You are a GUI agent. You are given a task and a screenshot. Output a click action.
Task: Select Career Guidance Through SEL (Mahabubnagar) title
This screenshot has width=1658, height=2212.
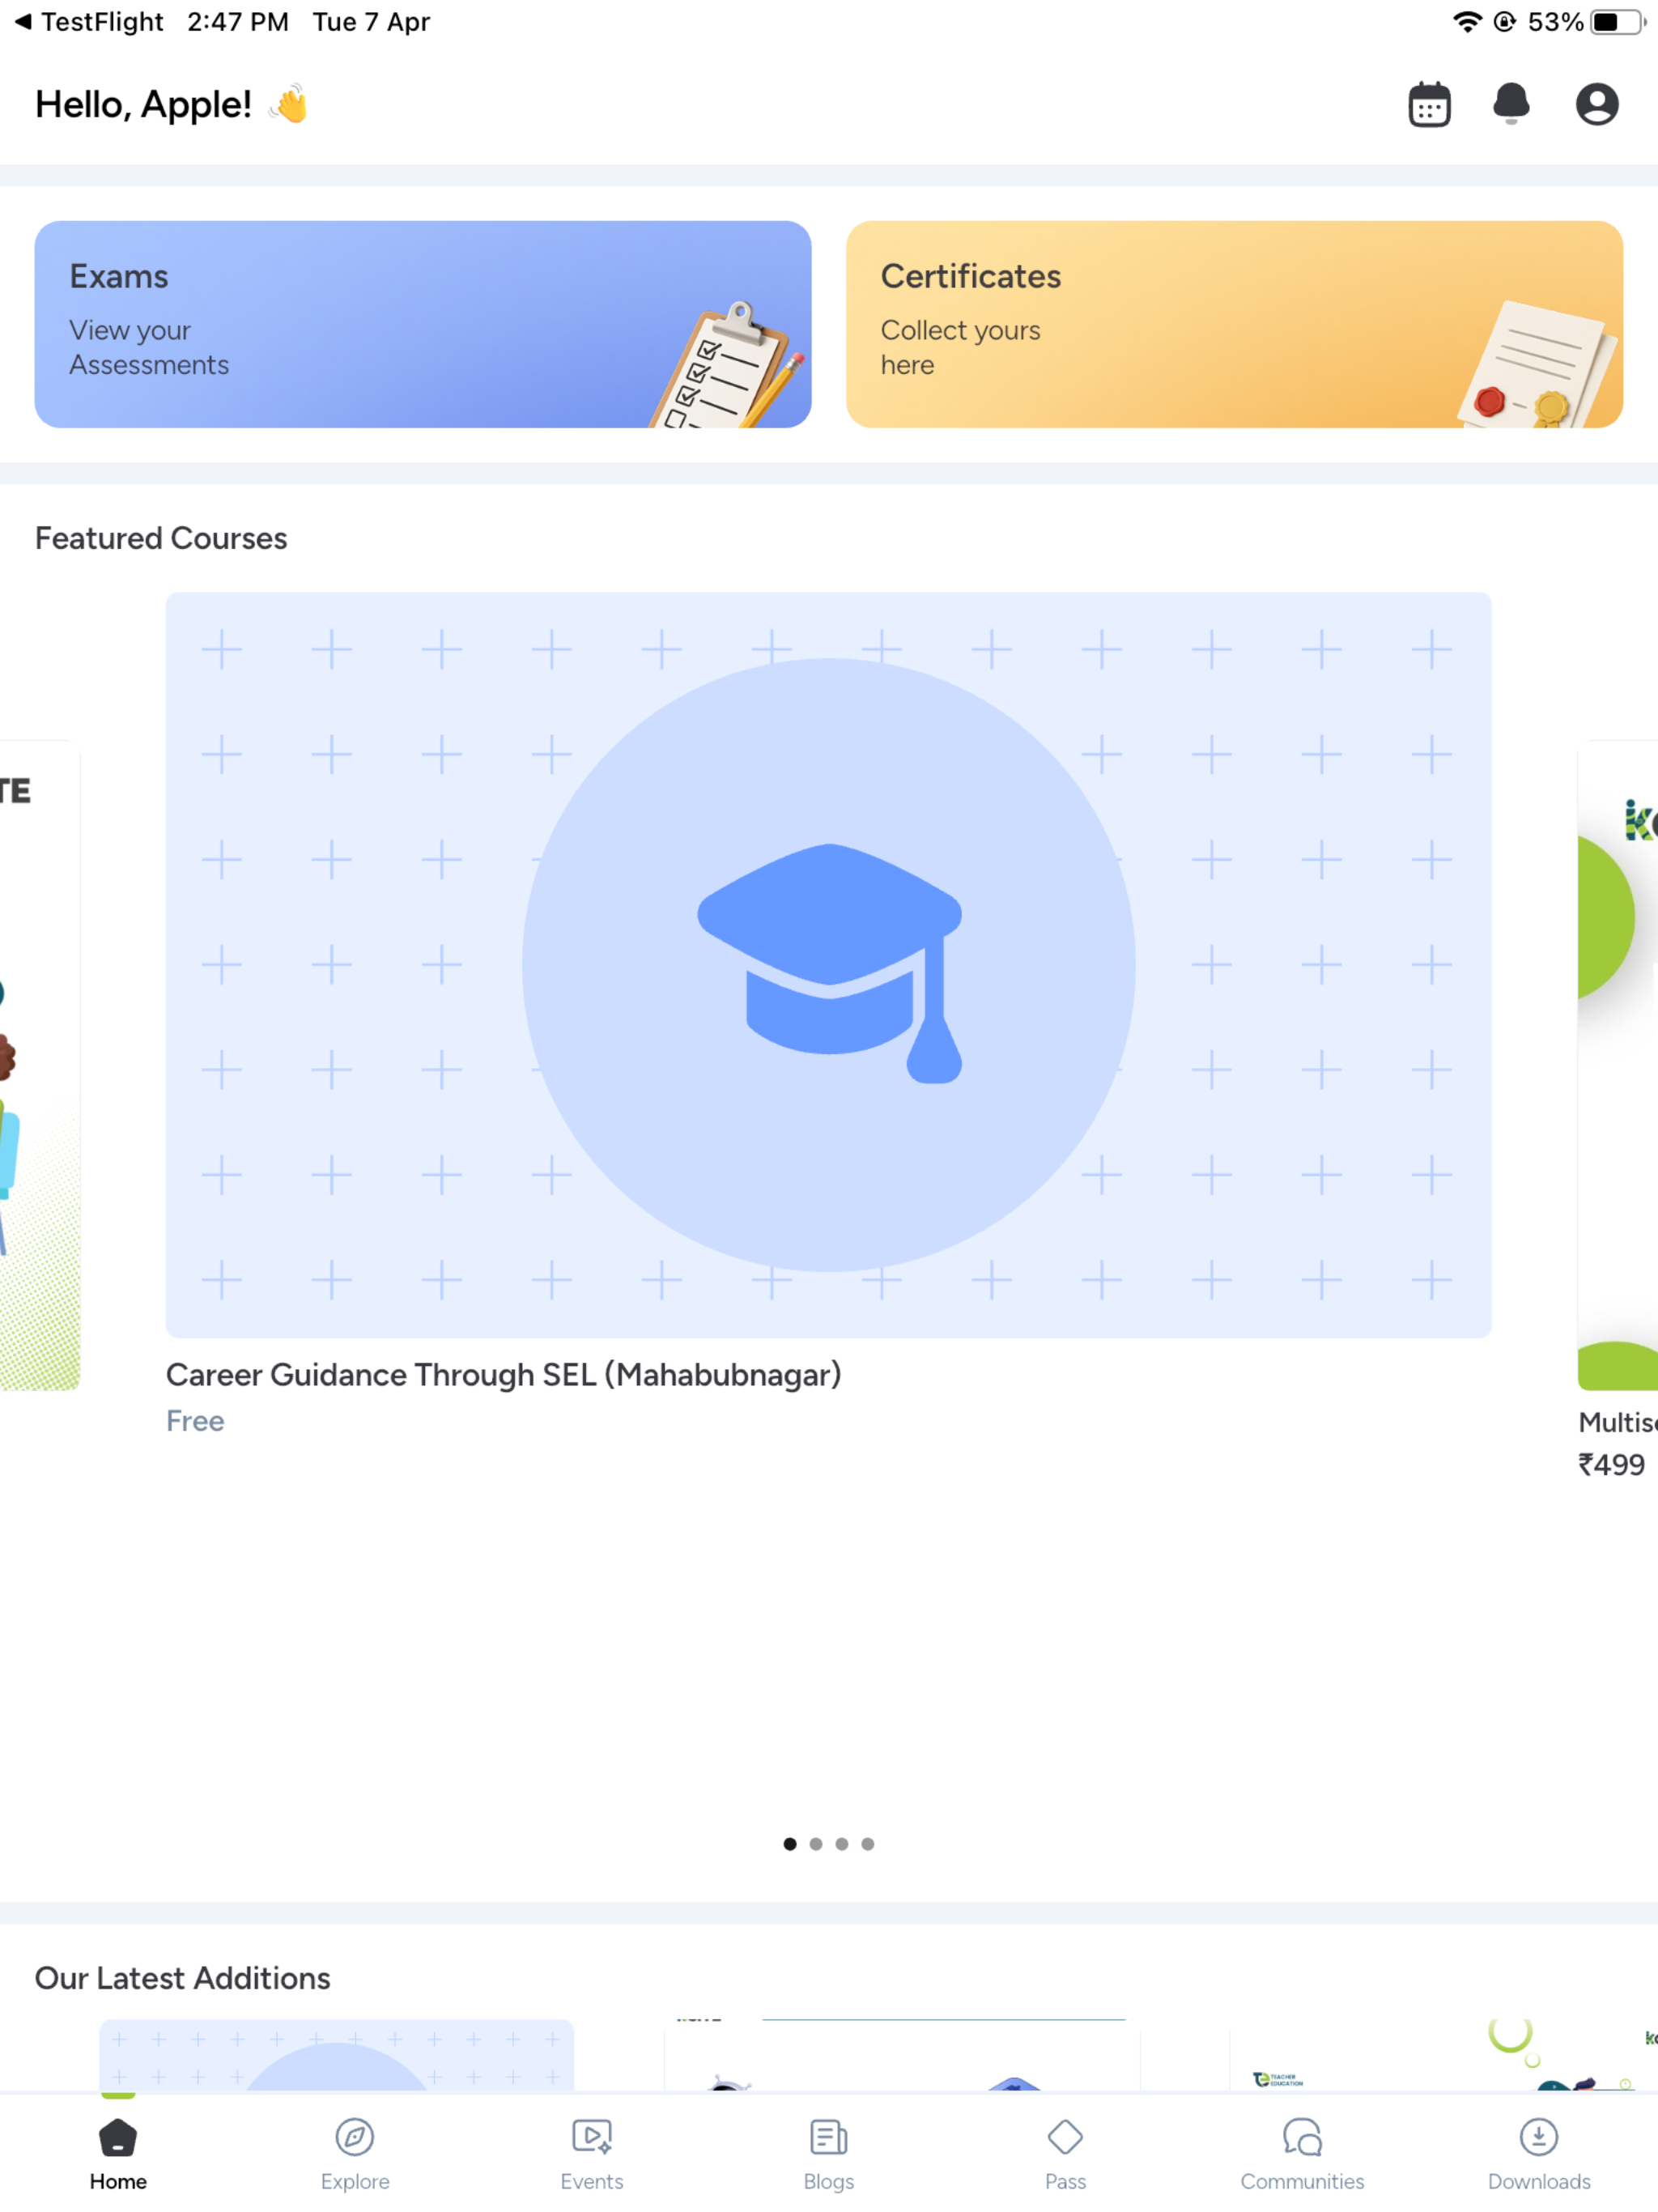pyautogui.click(x=503, y=1375)
